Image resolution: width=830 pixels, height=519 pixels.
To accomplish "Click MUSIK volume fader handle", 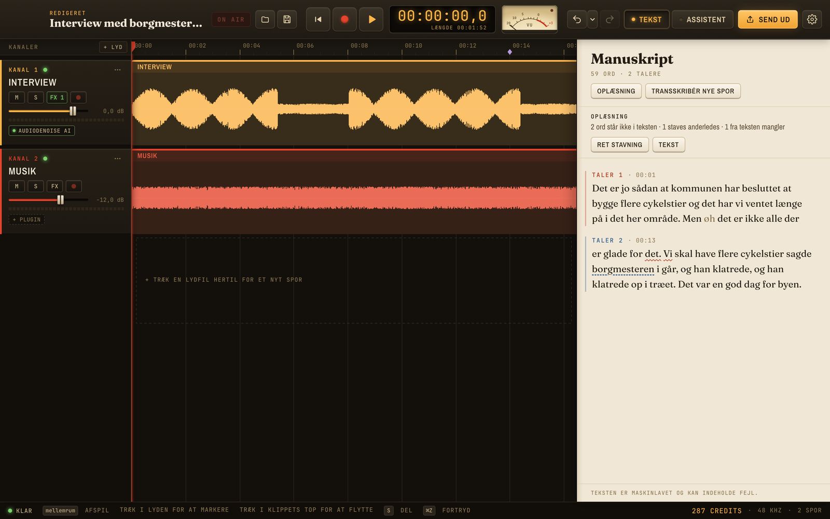I will click(x=61, y=200).
